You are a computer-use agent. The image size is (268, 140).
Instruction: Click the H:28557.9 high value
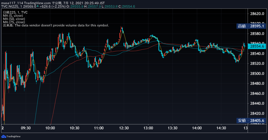click(92, 7)
